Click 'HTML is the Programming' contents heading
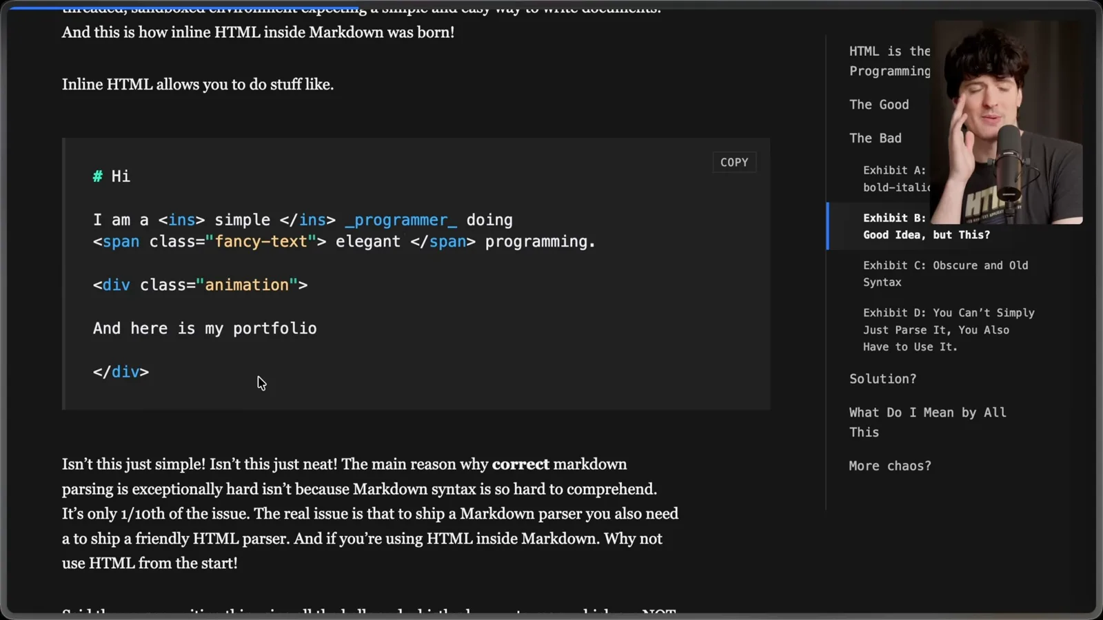Viewport: 1103px width, 620px height. pos(890,61)
